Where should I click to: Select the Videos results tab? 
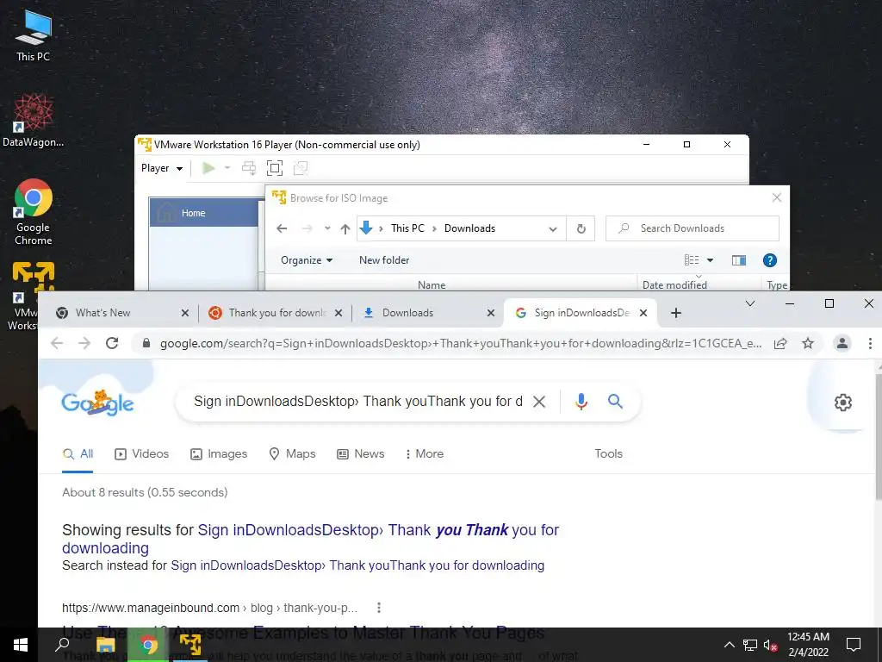(141, 453)
